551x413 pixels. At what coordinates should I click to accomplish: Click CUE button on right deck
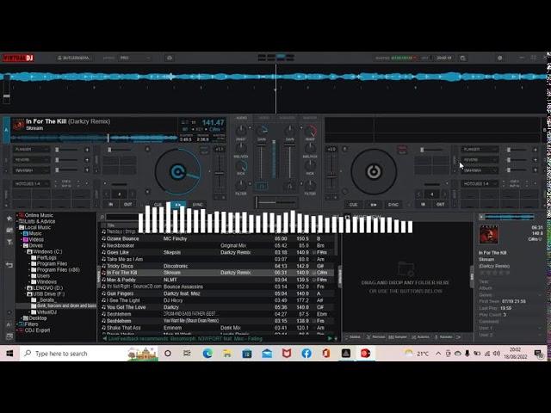[353, 205]
